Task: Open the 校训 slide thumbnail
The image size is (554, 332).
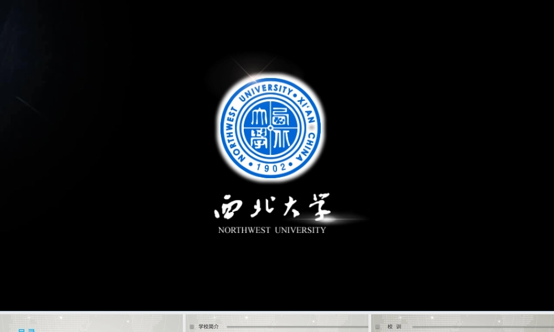Action: click(463, 323)
